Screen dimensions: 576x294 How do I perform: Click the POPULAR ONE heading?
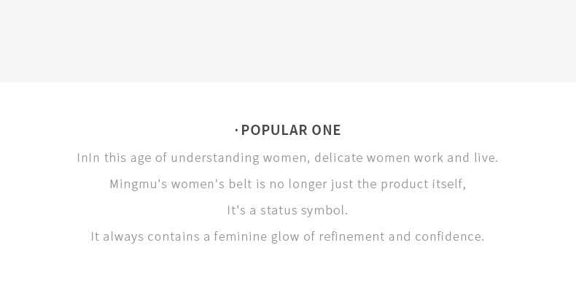(290, 130)
